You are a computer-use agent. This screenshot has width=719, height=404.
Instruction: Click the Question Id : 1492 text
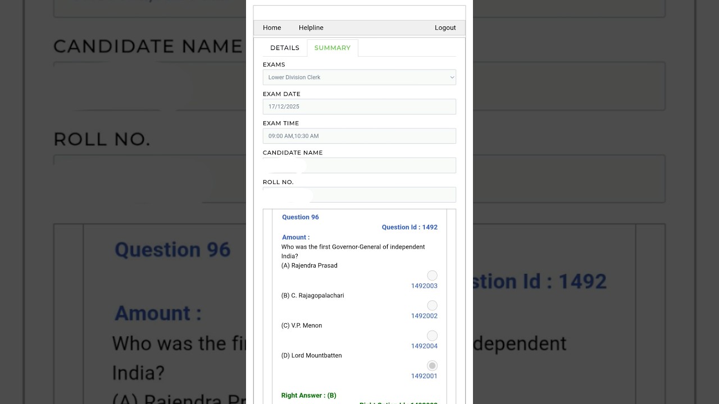(409, 227)
